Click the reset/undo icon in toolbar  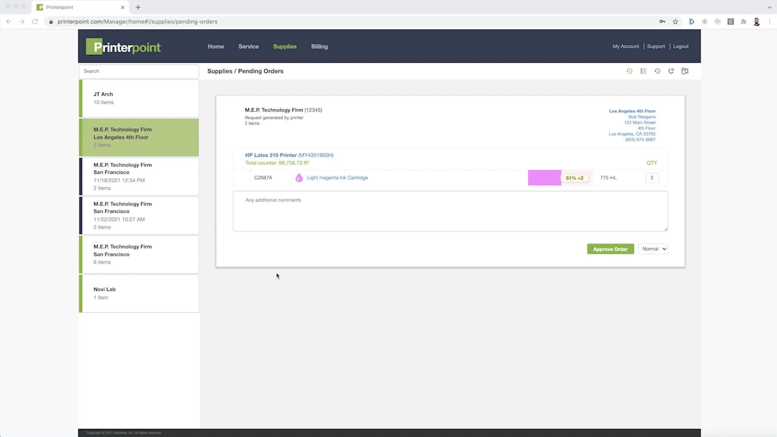tap(629, 71)
